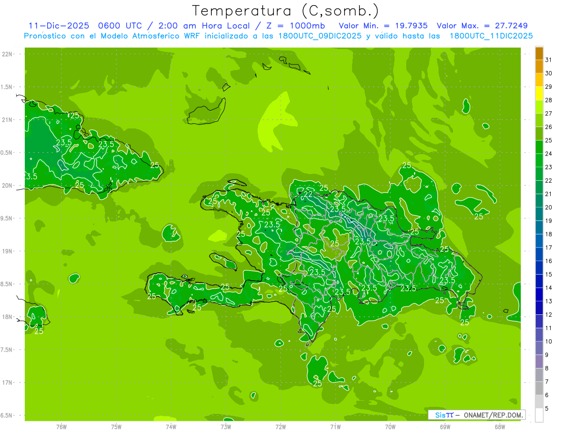Click the 'Valor Min. = 19.7935' text

coord(383,26)
